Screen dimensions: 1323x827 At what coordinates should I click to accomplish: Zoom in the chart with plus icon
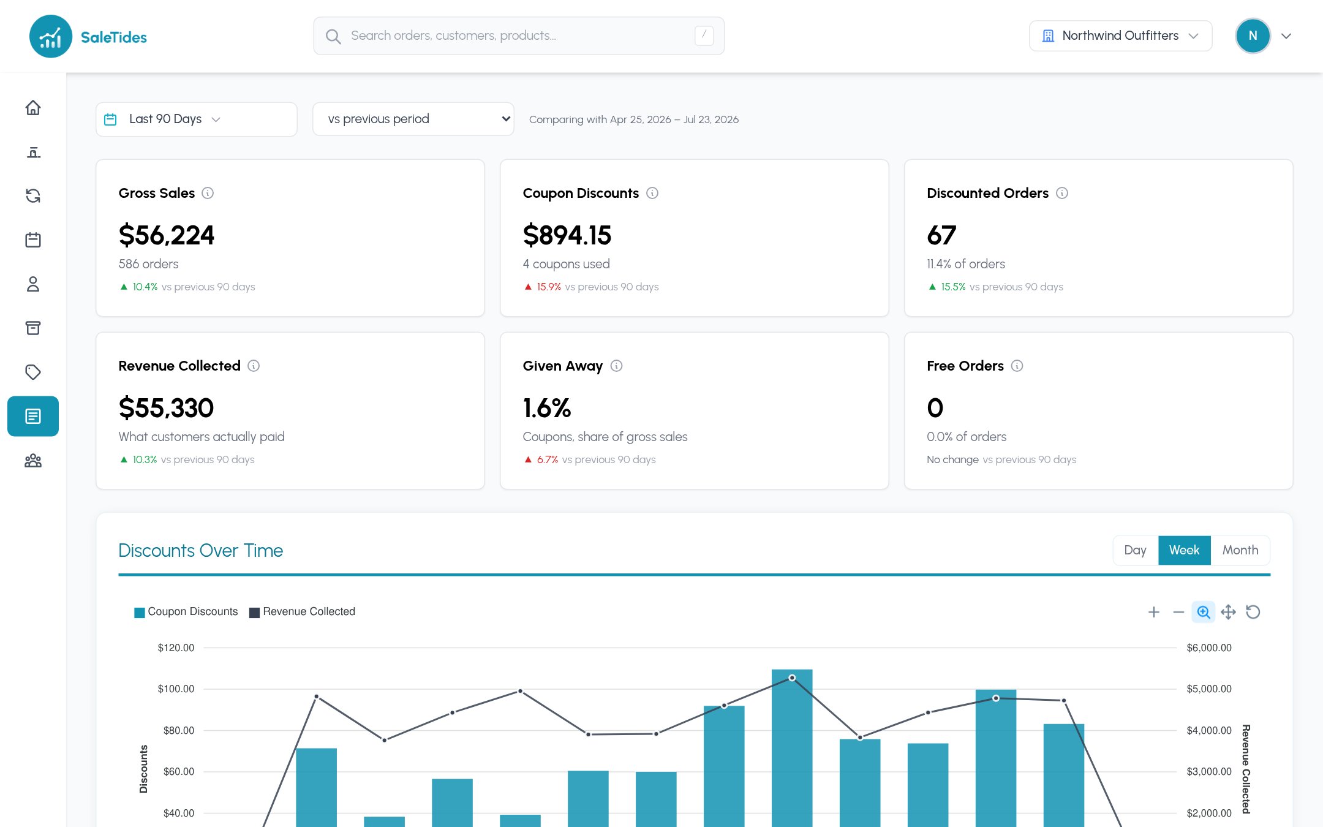coord(1154,612)
